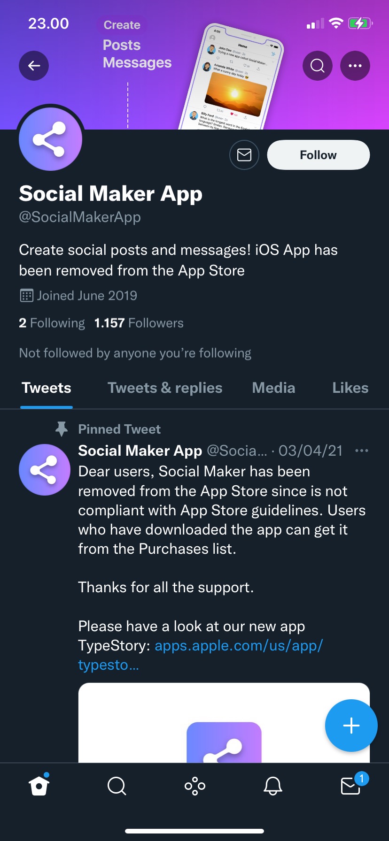Tap the back arrow button

coord(34,66)
